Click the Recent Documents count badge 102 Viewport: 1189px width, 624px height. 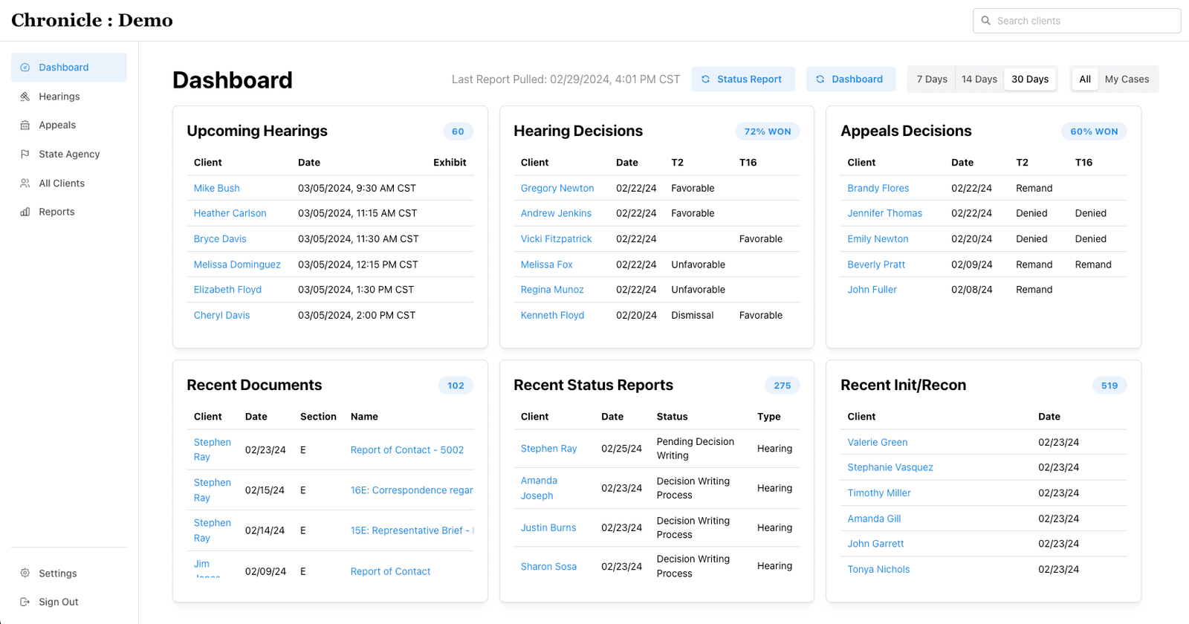456,386
